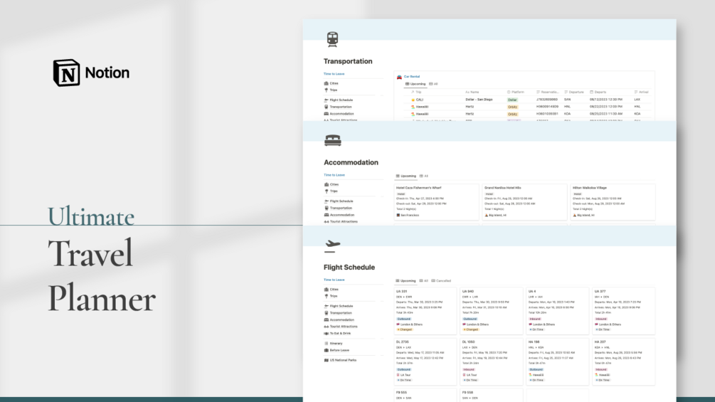Open the UA 4 flight card
This screenshot has width=715, height=402.
tap(557, 311)
